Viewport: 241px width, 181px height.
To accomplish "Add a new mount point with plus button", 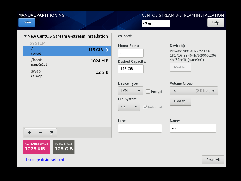I will pyautogui.click(x=30, y=133).
